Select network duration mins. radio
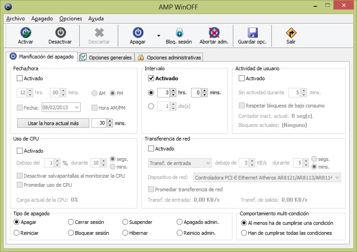The height and width of the screenshot is (252, 357). click(x=314, y=166)
